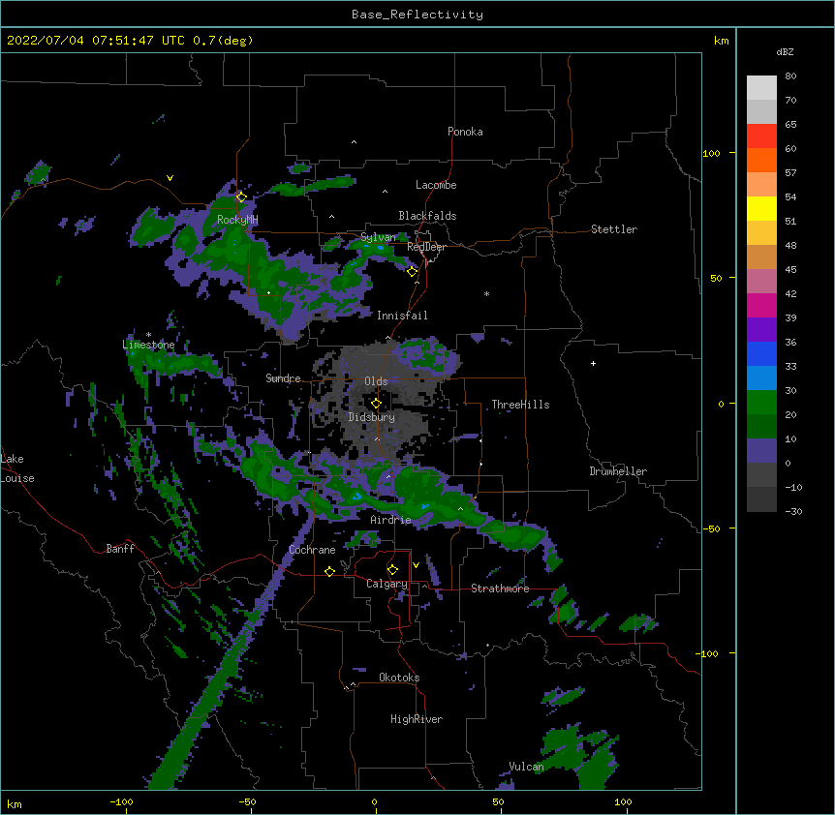Click the km unit label at bottom left
835x815 pixels.
[x=15, y=804]
